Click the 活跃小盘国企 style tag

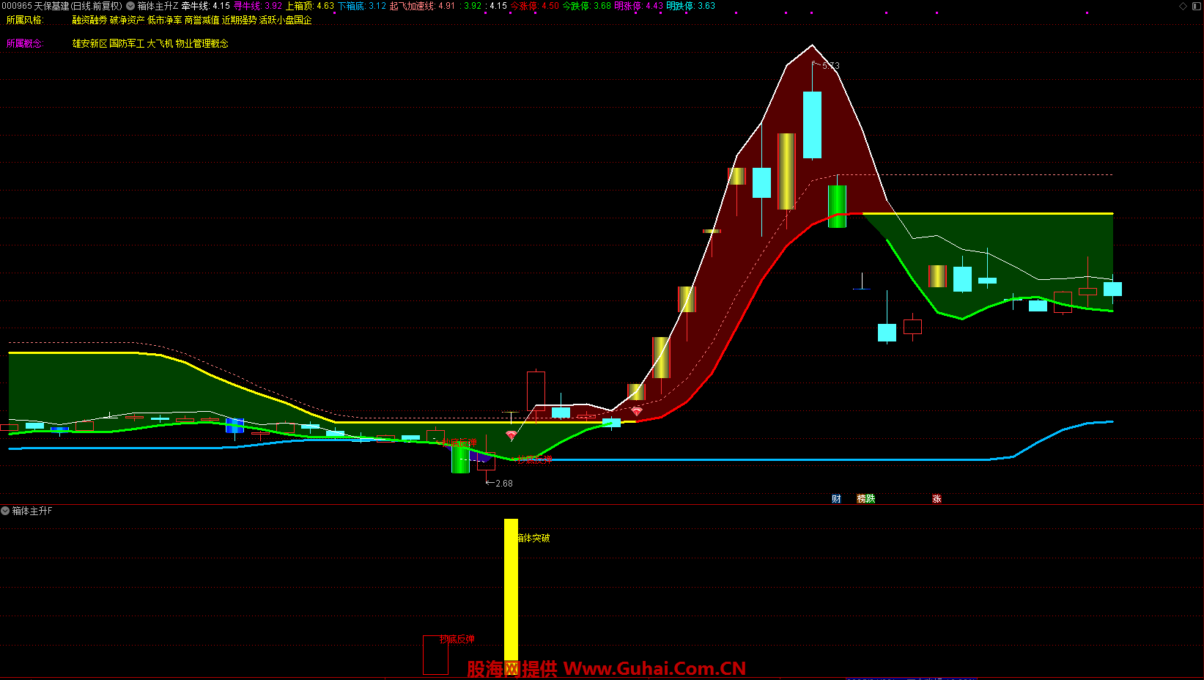(286, 21)
